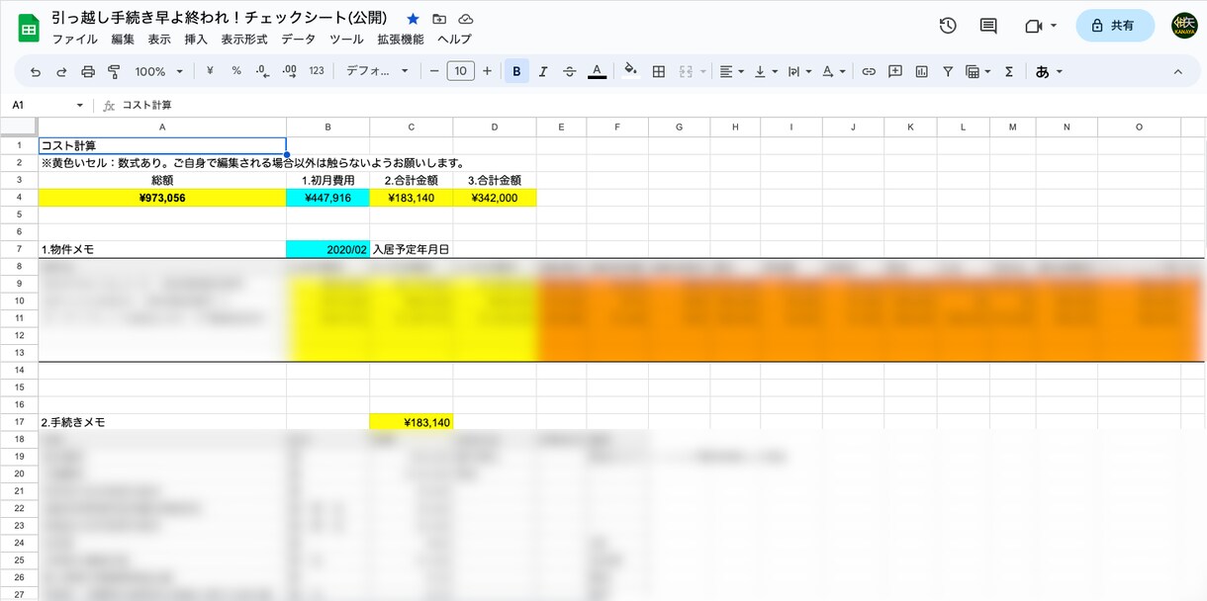Decrease font size with minus button
Image resolution: width=1207 pixels, height=601 pixels.
tap(433, 71)
